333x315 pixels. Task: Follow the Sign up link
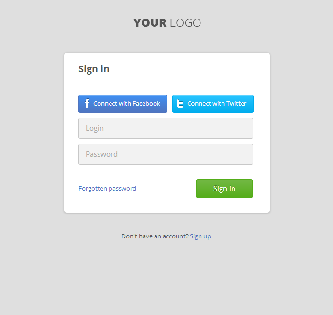tap(200, 236)
